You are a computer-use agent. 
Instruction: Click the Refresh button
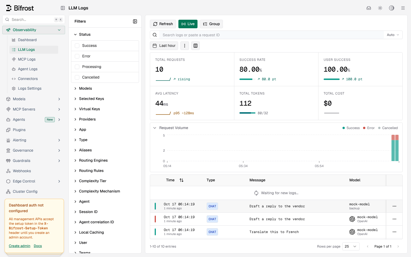(163, 24)
